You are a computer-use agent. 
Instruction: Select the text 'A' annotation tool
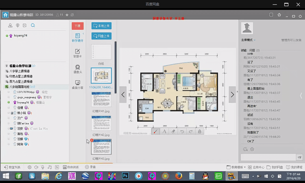click(x=164, y=131)
